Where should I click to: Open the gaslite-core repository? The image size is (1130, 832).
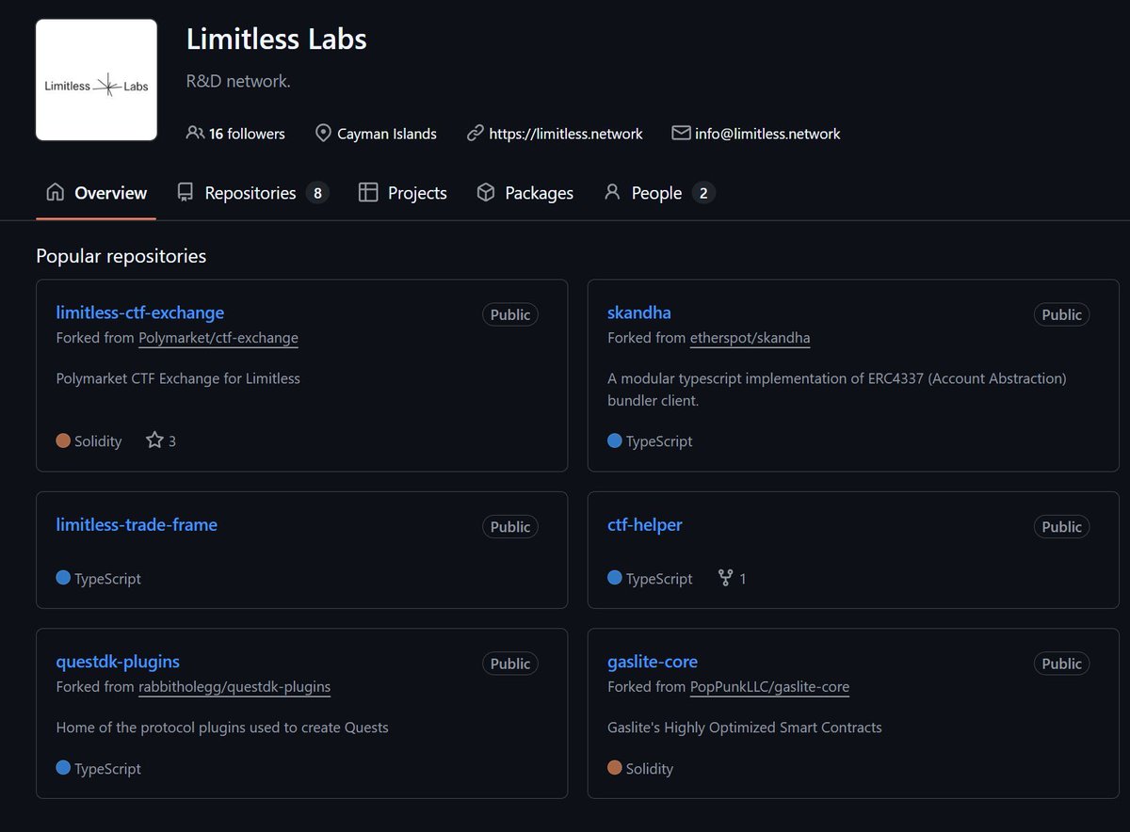pos(653,662)
